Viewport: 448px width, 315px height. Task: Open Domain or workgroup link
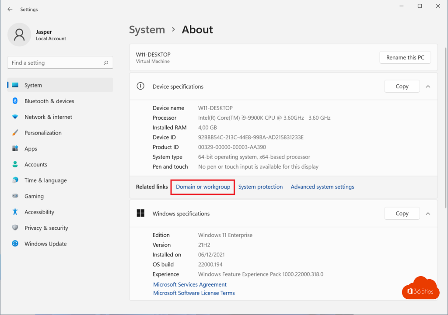pyautogui.click(x=203, y=187)
